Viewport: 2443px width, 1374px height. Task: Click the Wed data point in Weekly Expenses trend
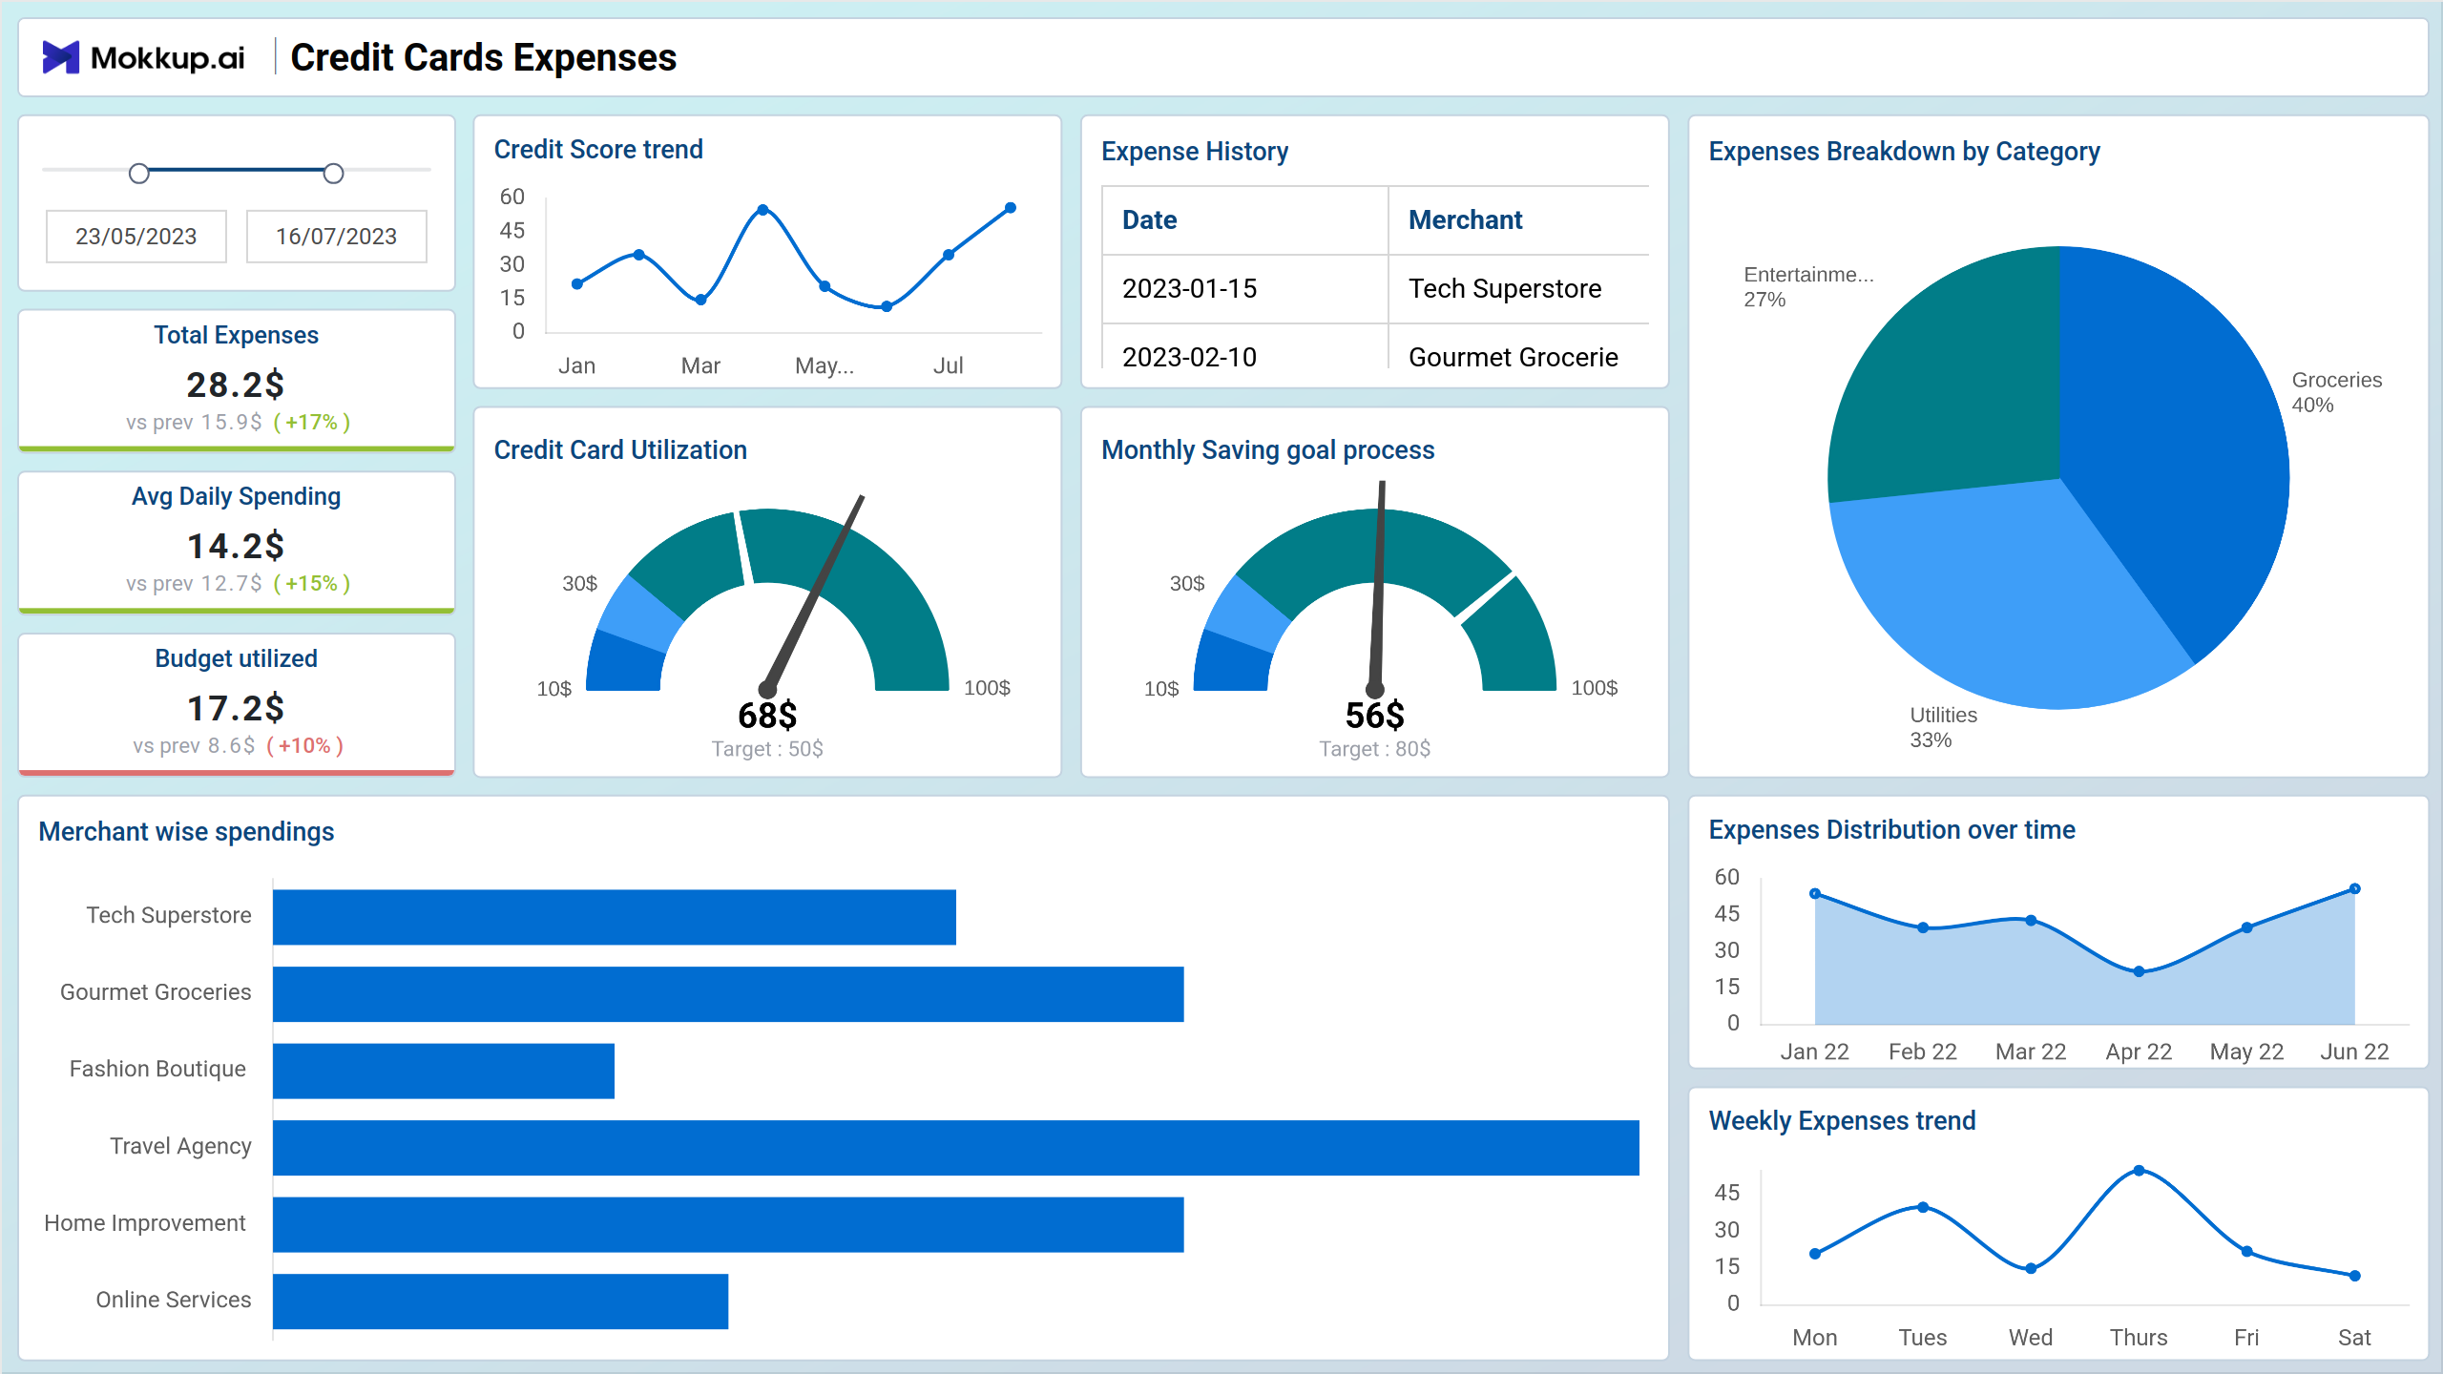pyautogui.click(x=2031, y=1268)
